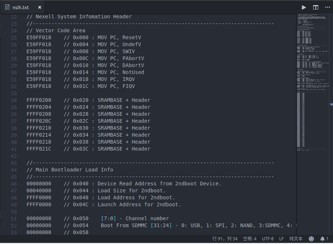Click 'MOV PC, FIQV' text
Screen dimensions: 333x244
[x=116, y=86]
